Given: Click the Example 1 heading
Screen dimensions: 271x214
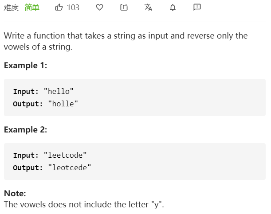Looking at the screenshot, I should pyautogui.click(x=26, y=66).
